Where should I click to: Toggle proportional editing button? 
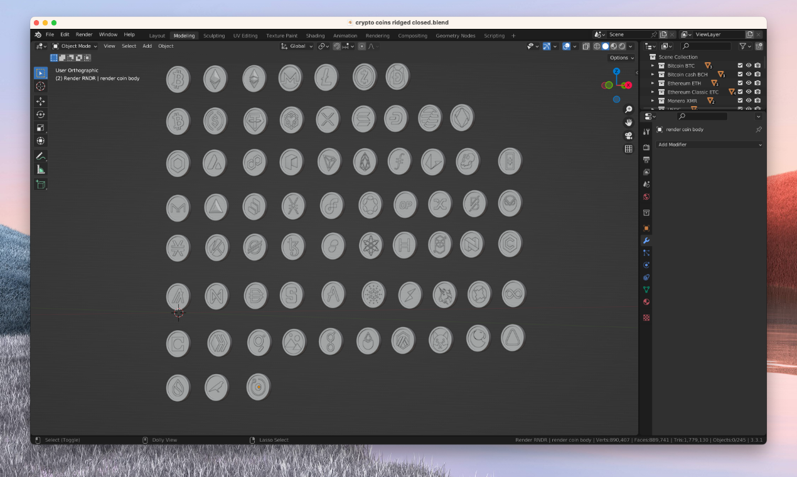(362, 46)
